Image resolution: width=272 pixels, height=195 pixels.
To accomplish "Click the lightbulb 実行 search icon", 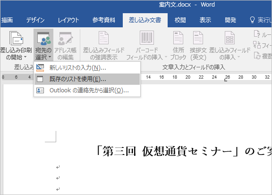I will click(252, 20).
